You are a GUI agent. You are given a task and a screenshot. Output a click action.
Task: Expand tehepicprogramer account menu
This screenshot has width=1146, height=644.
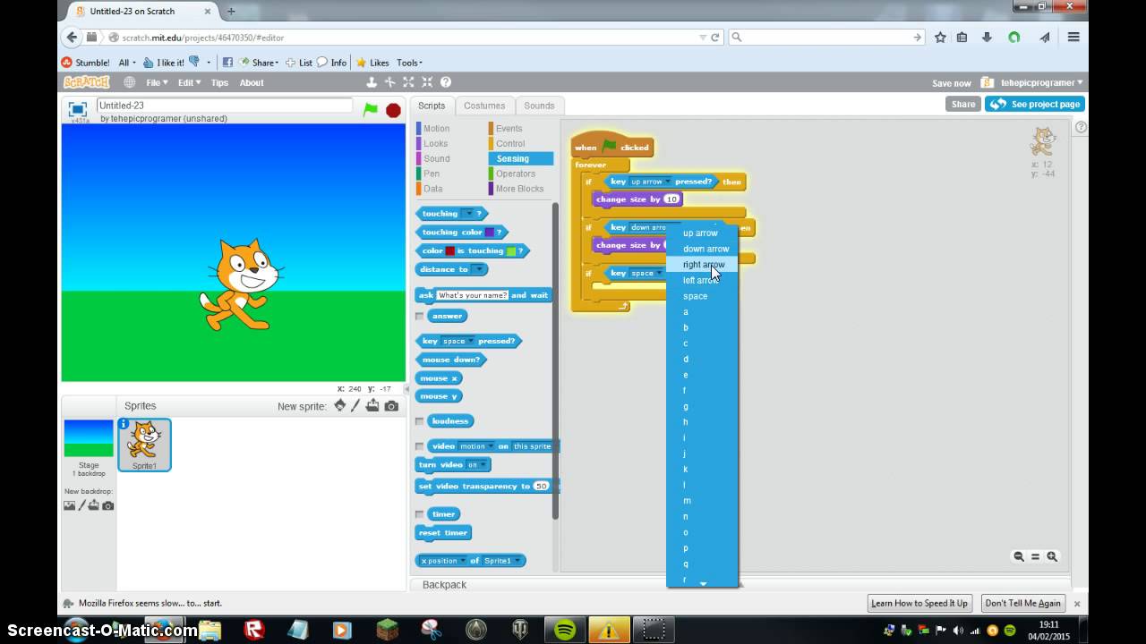[1041, 82]
